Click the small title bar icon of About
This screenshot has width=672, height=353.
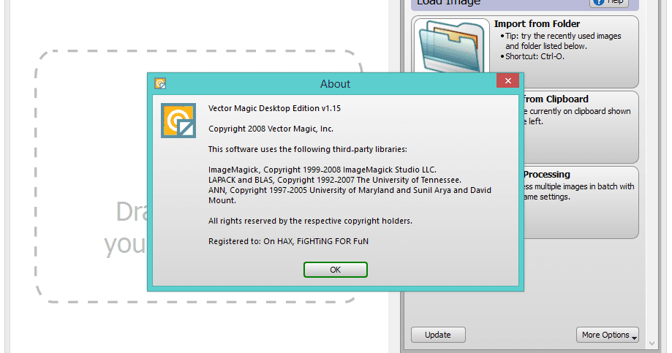coord(160,83)
